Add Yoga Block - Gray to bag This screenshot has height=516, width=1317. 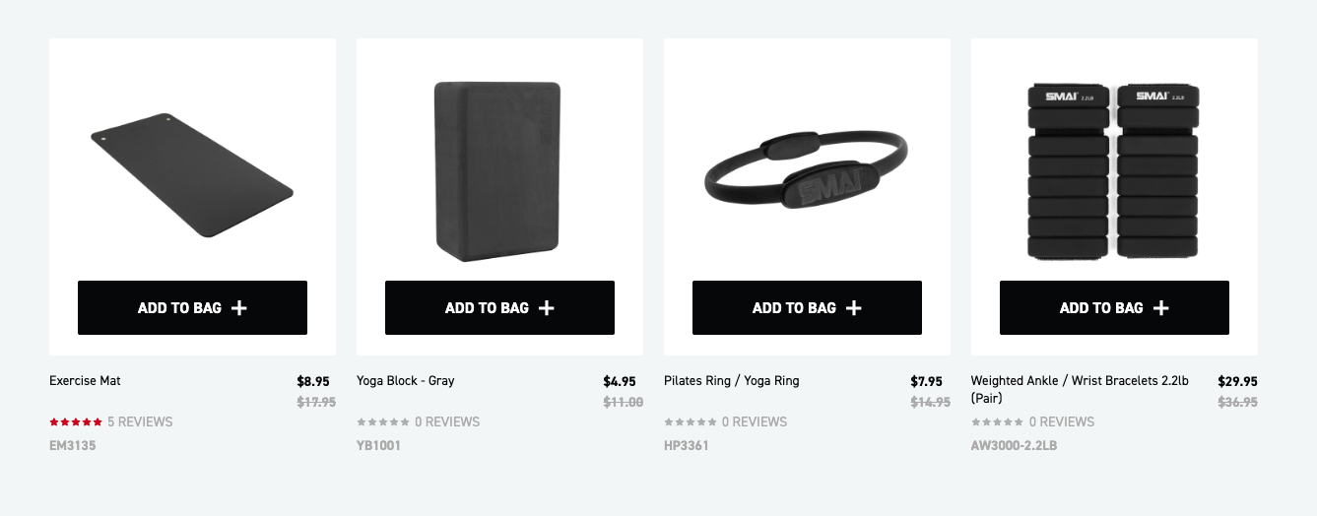click(x=498, y=308)
